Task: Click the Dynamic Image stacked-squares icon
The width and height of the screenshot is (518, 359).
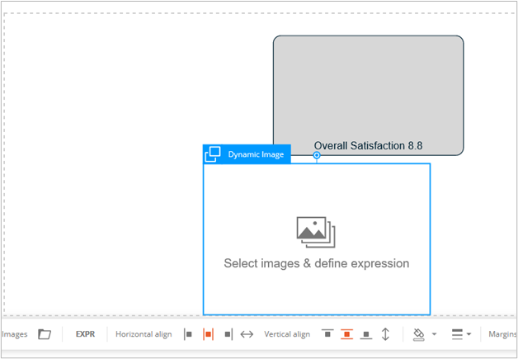Action: tap(213, 154)
